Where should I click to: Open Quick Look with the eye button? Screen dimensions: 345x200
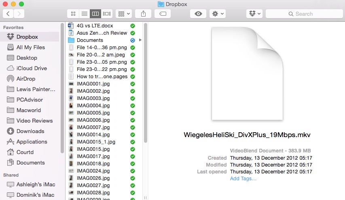pyautogui.click(x=198, y=14)
